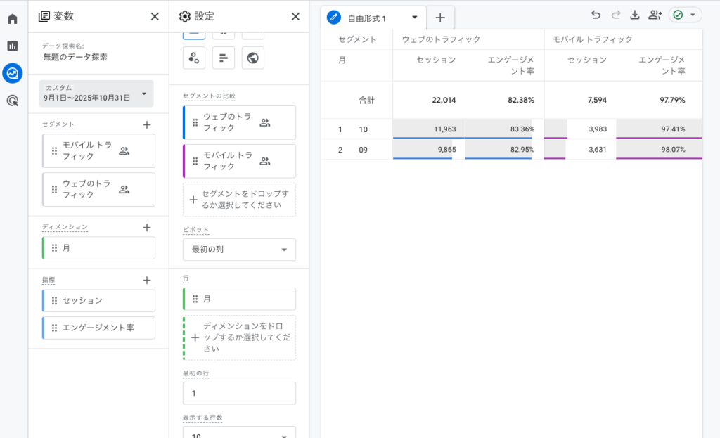Click the 最初の行 input field
The width and height of the screenshot is (720, 438).
(239, 393)
